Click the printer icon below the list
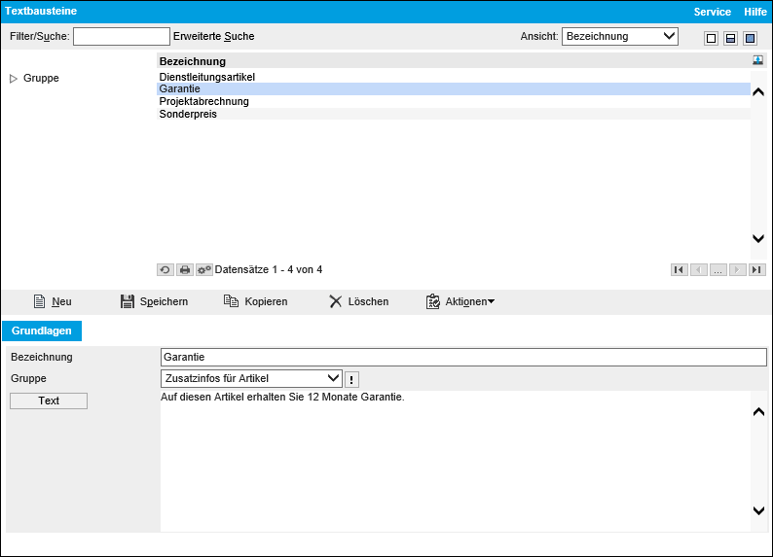Viewport: 773px width, 557px height. tap(184, 269)
